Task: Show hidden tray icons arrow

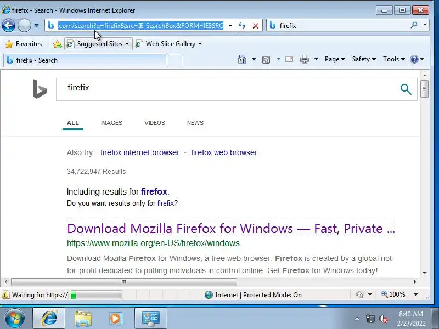Action: pyautogui.click(x=357, y=319)
